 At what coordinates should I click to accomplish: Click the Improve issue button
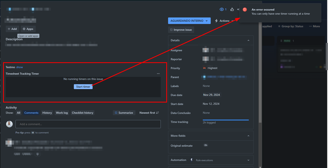181,30
